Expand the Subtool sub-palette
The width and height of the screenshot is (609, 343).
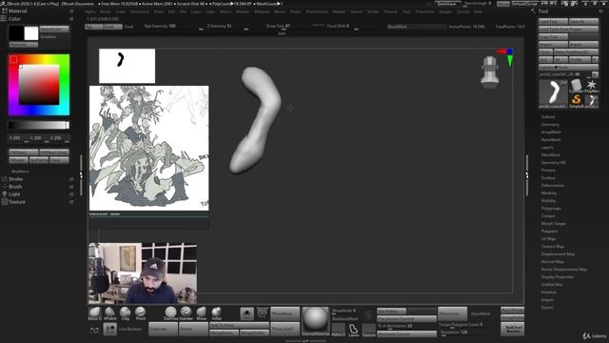(x=548, y=116)
